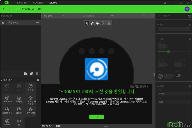Open the 무작위 dropdown
192x128 pixels.
point(174,94)
